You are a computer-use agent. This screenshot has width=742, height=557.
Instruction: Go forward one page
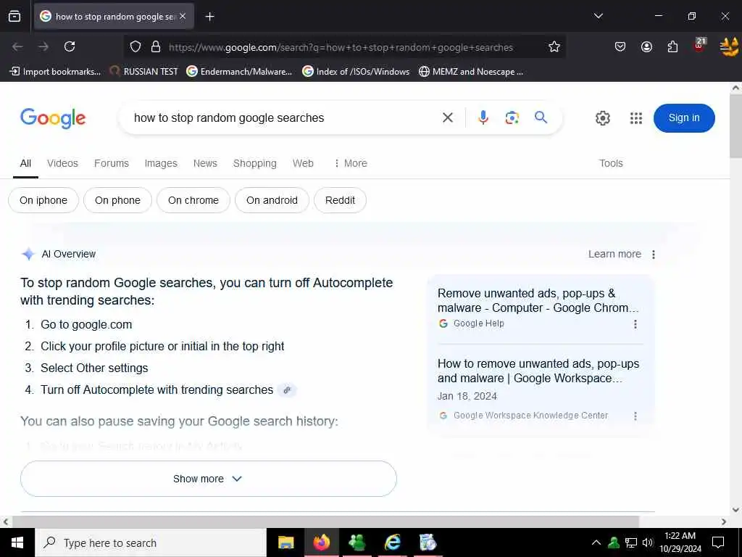click(x=43, y=46)
